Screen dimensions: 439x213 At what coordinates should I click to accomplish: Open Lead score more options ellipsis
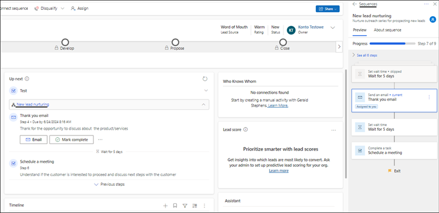click(x=333, y=130)
